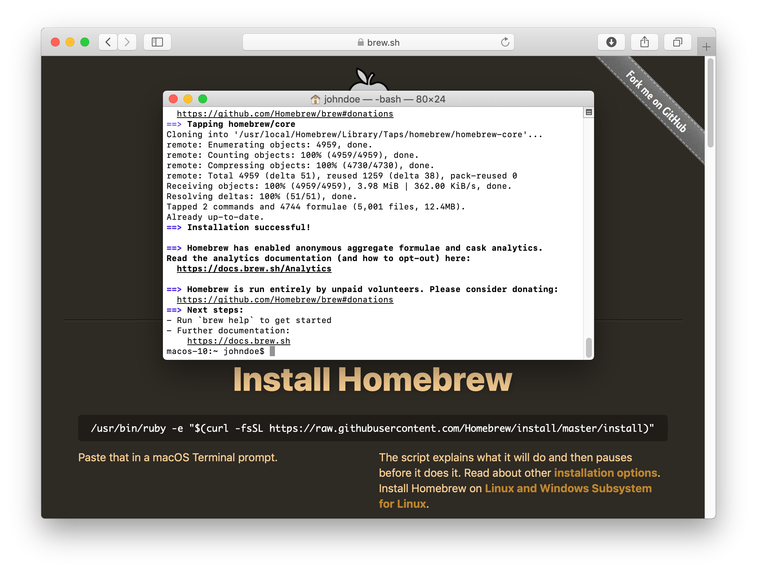Image resolution: width=757 pixels, height=573 pixels.
Task: Click the 'Further documentation:' line
Action: tap(228, 331)
